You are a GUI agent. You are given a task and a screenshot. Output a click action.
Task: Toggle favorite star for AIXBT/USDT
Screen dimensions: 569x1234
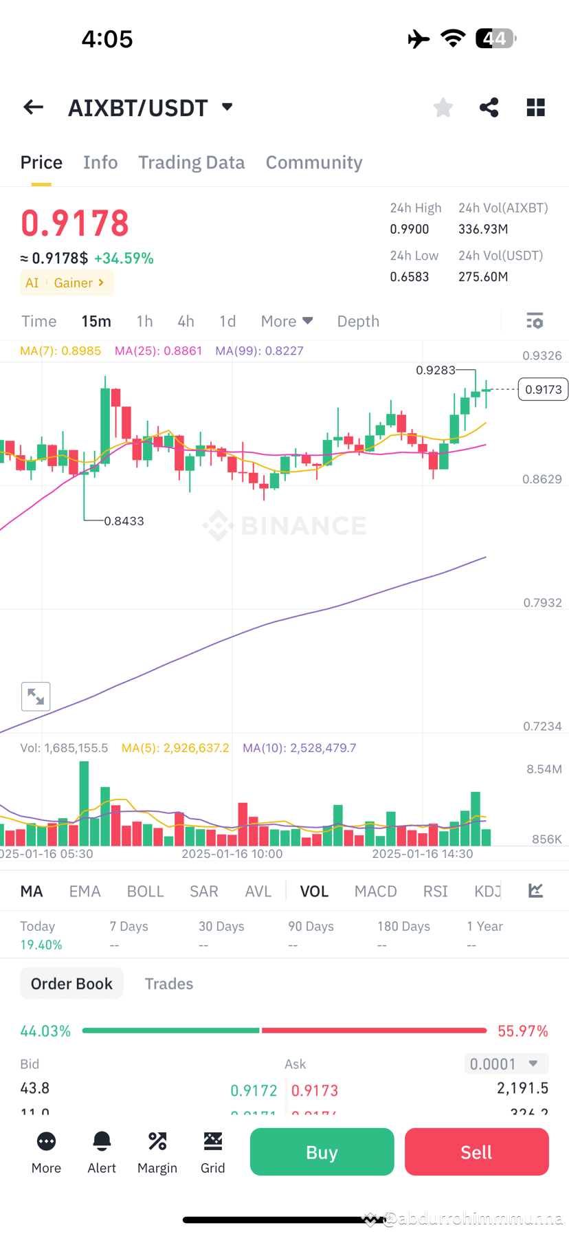tap(443, 107)
